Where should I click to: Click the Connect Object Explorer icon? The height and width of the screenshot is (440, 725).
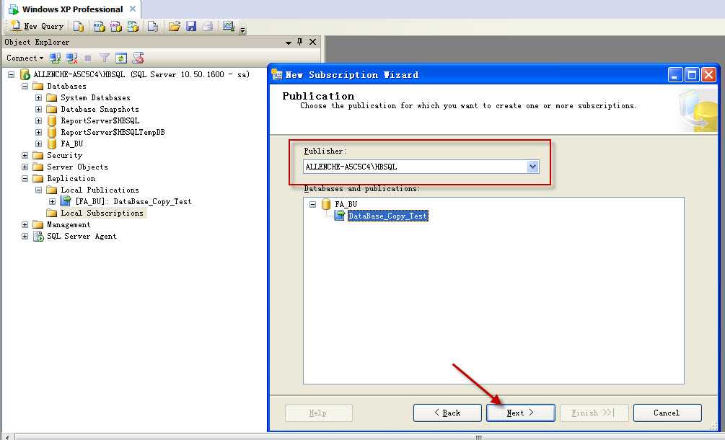click(55, 58)
